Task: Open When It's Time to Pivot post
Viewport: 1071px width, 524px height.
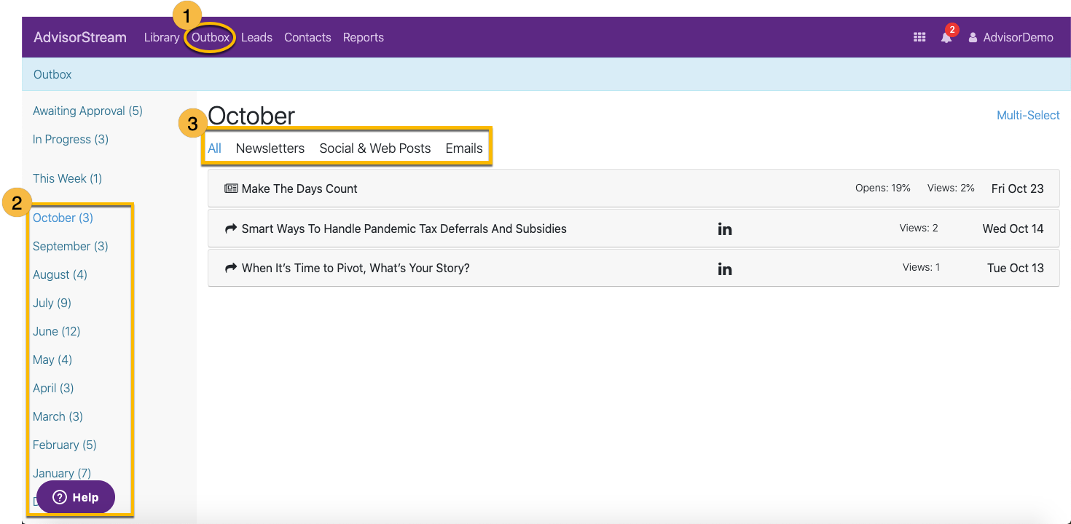Action: tap(356, 268)
